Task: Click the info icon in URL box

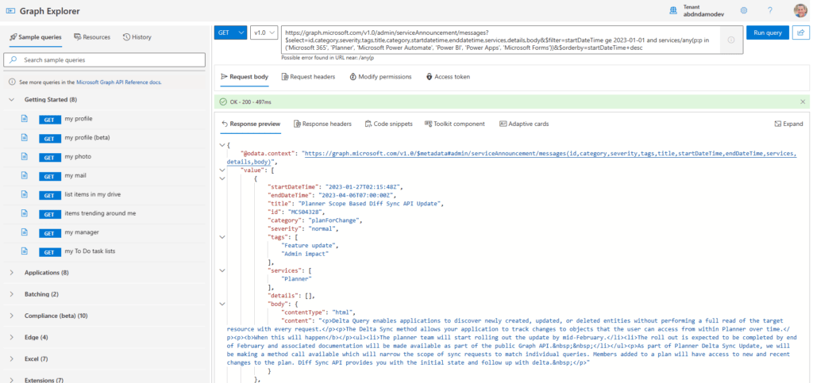Action: [731, 40]
